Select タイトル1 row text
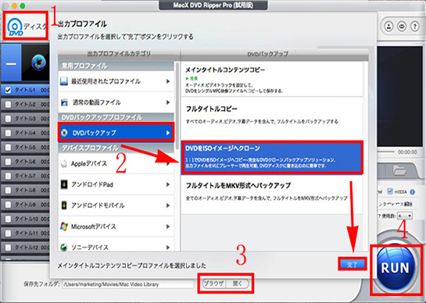 tap(25, 90)
